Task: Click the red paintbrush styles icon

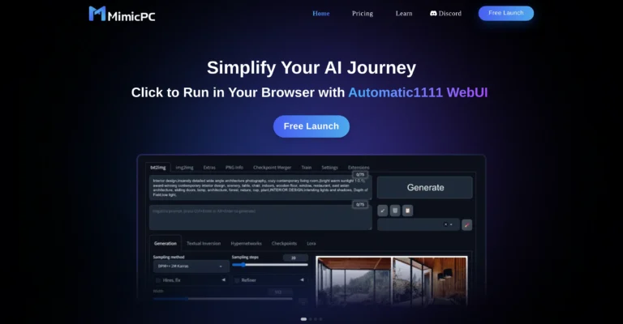Action: [x=466, y=225]
